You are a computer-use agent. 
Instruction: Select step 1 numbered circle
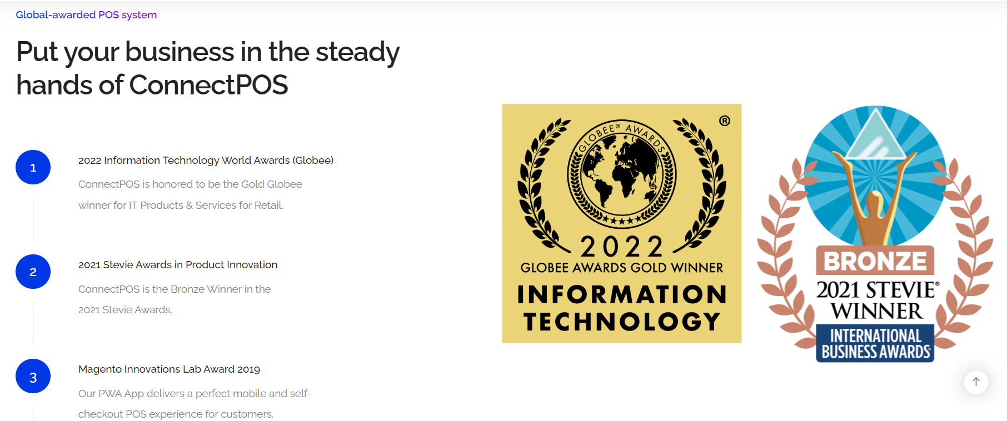33,167
